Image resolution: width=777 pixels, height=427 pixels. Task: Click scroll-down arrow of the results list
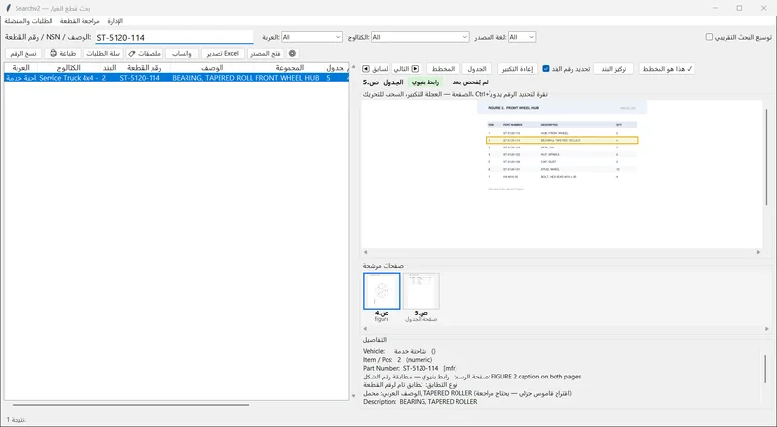click(353, 396)
